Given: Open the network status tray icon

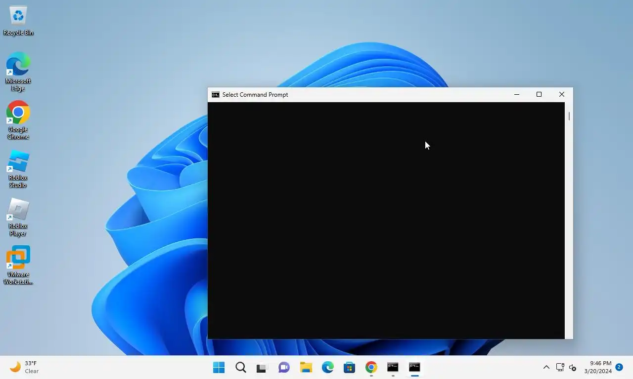Looking at the screenshot, I should click(x=560, y=367).
